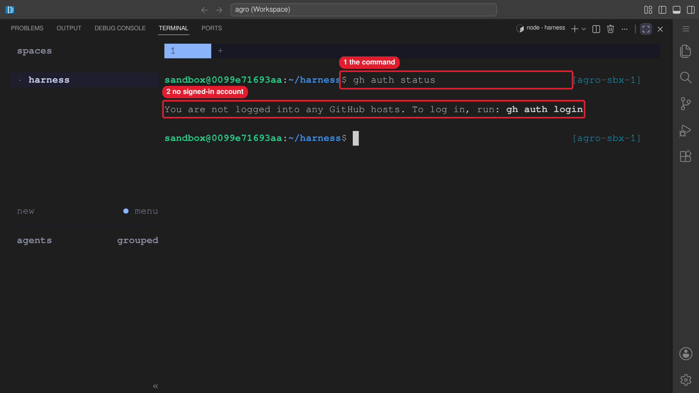Select window tab 1 in terminal
Image resolution: width=699 pixels, height=393 pixels.
point(187,51)
